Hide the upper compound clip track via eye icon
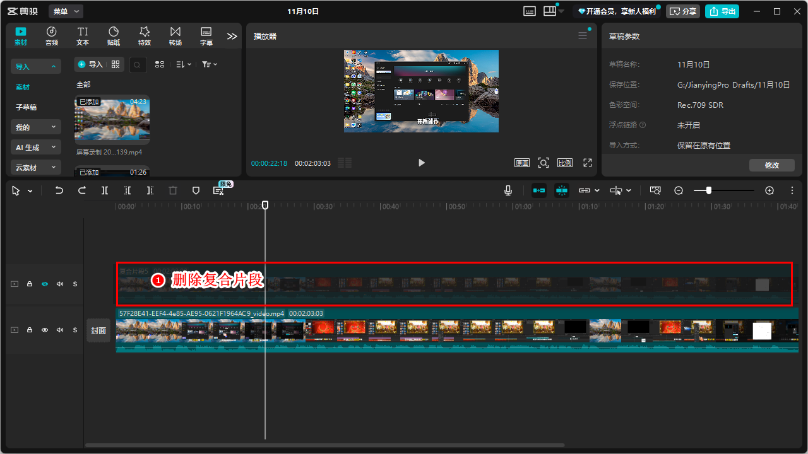Image resolution: width=808 pixels, height=454 pixels. coord(45,284)
